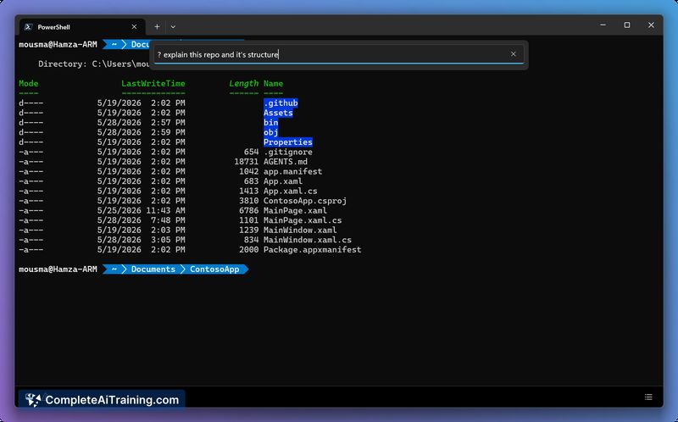
Task: Close the terminal window
Action: (651, 25)
